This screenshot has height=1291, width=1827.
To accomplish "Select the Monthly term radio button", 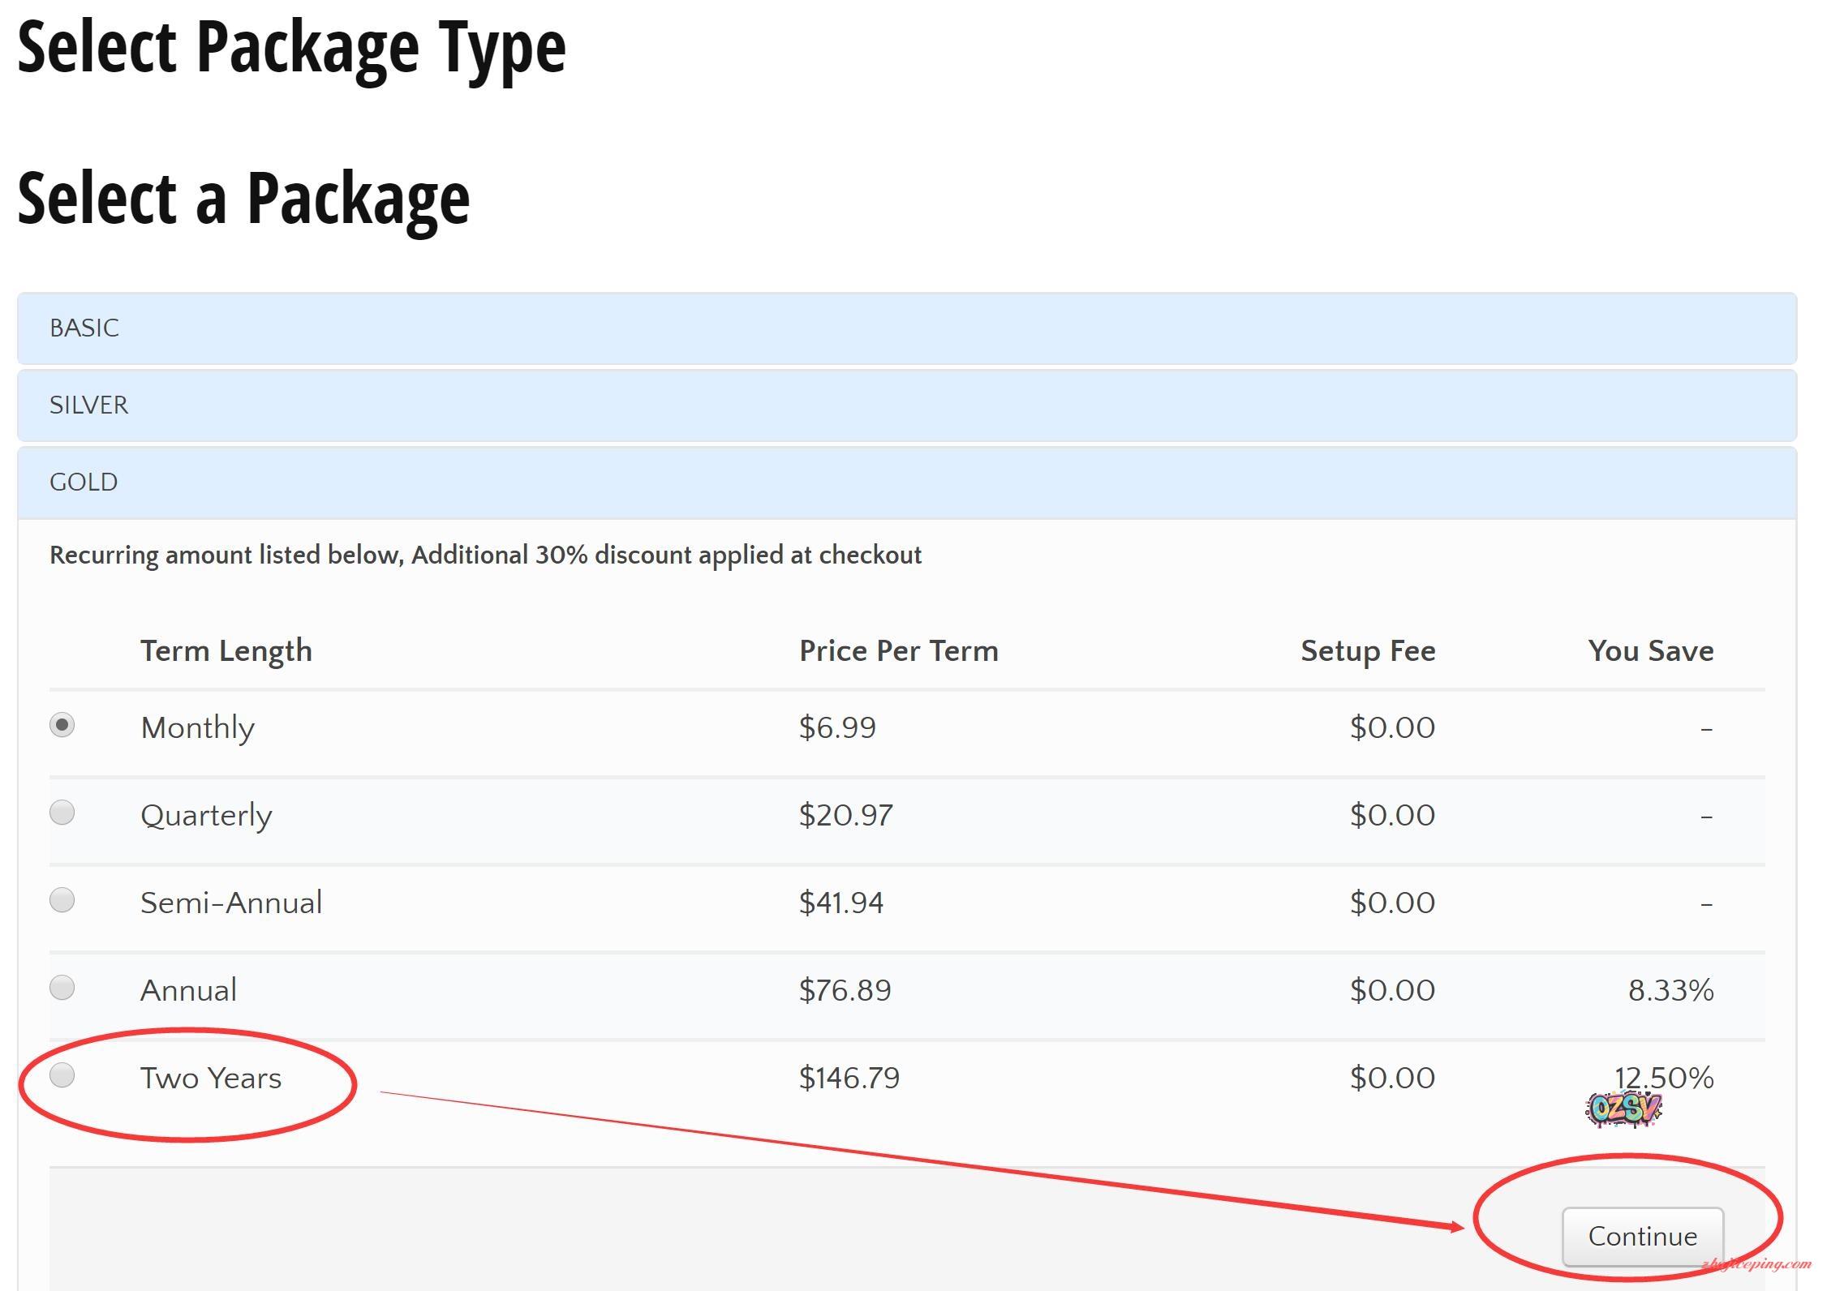I will point(62,724).
